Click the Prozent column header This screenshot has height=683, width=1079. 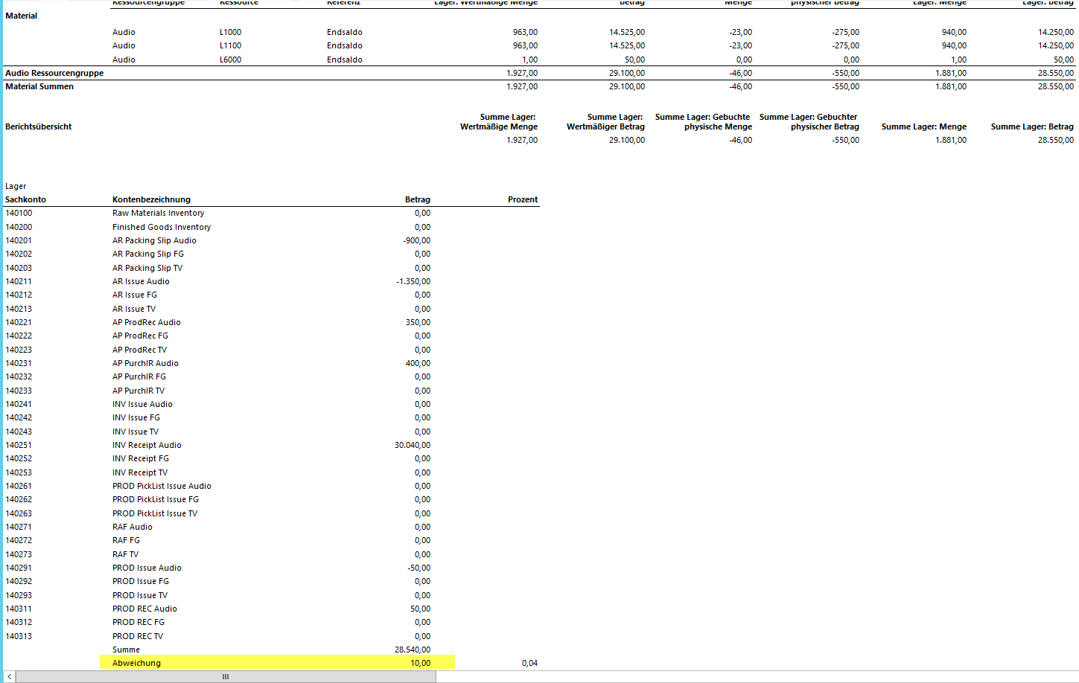point(522,199)
